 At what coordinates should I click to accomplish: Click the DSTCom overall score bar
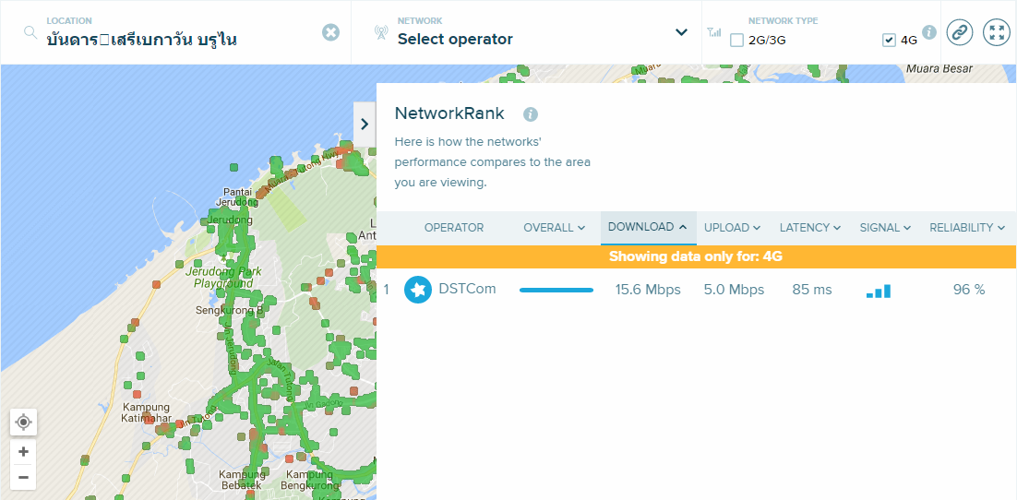click(556, 290)
